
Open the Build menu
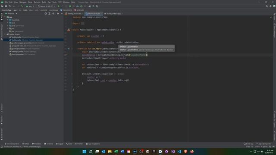pos(44,2)
